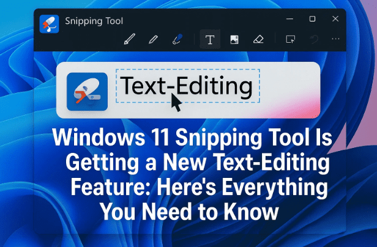Select the blue highlighter tool
The width and height of the screenshot is (377, 247).
click(x=177, y=39)
